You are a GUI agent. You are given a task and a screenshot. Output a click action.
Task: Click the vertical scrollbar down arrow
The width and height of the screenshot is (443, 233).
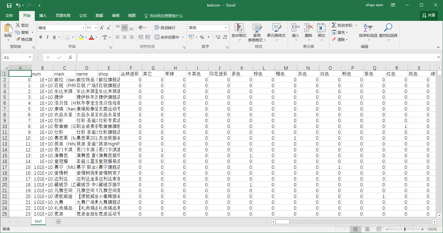pos(440,215)
